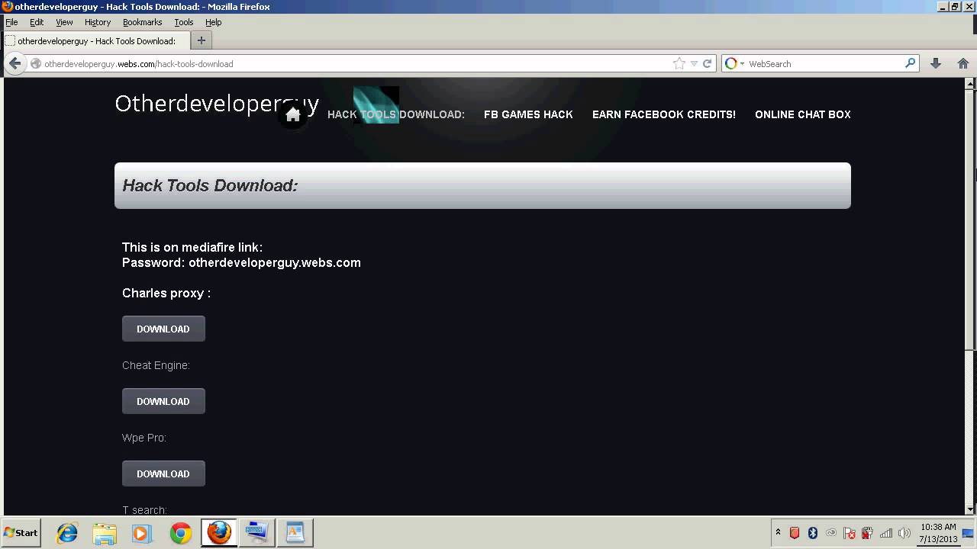
Task: Click the Windows Start button
Action: pos(21,533)
